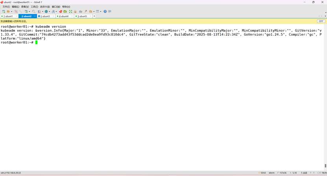Click the terminal vertical scrollbar thumb

coord(325,165)
